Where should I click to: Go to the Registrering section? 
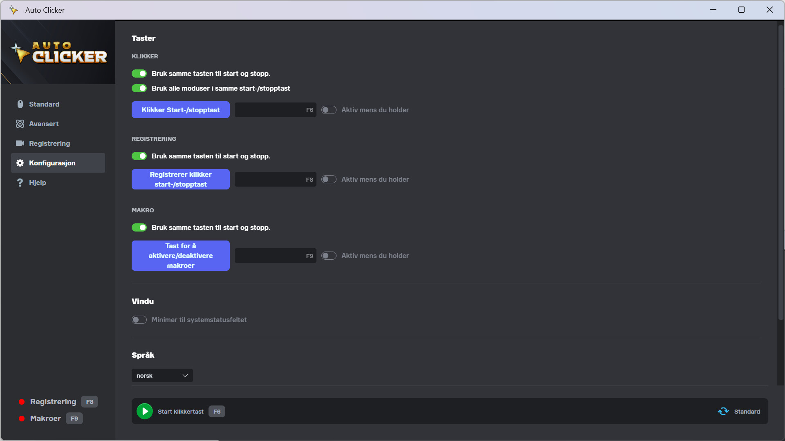(x=58, y=143)
